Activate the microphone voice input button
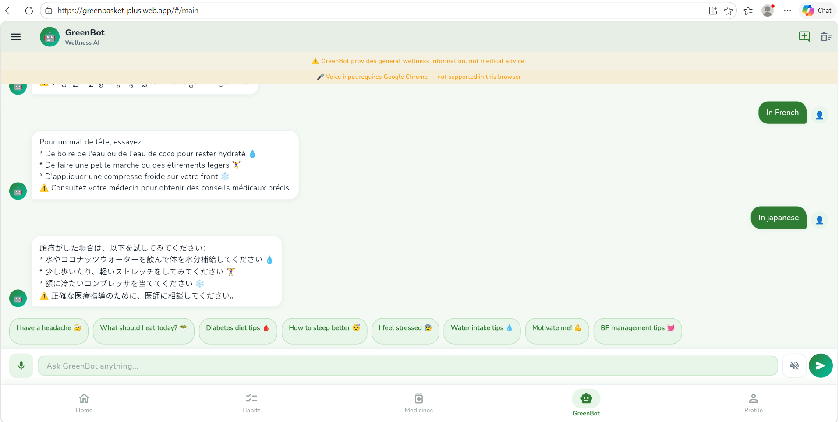Image resolution: width=839 pixels, height=422 pixels. tap(21, 366)
